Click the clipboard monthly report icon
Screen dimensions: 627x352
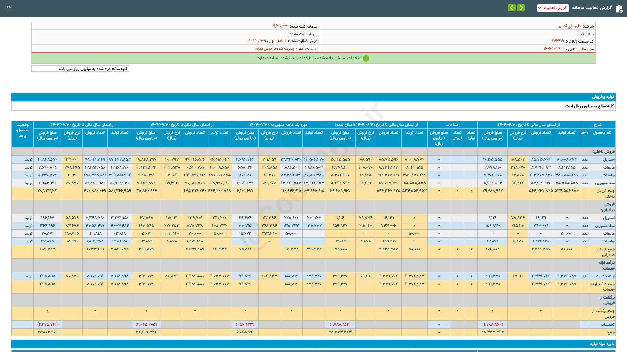(619, 8)
